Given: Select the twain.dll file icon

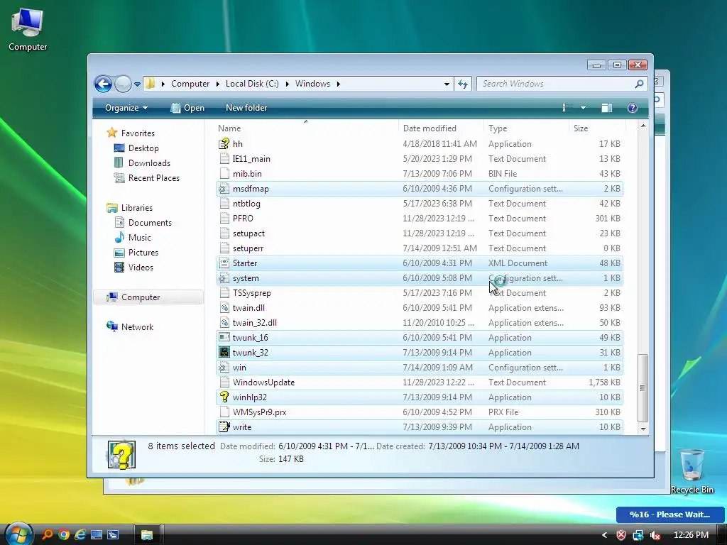Looking at the screenshot, I should pyautogui.click(x=224, y=308).
